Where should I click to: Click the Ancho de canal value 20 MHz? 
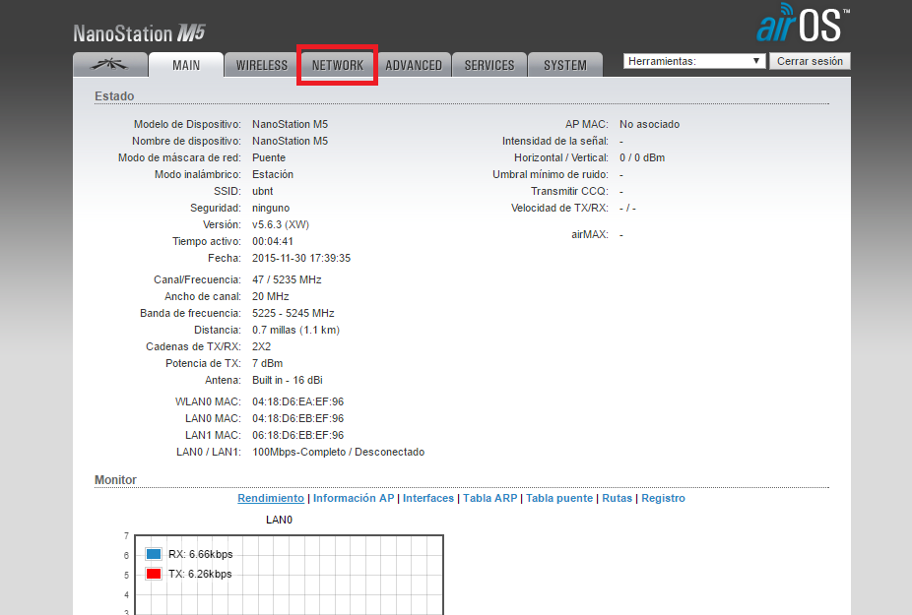pyautogui.click(x=271, y=296)
